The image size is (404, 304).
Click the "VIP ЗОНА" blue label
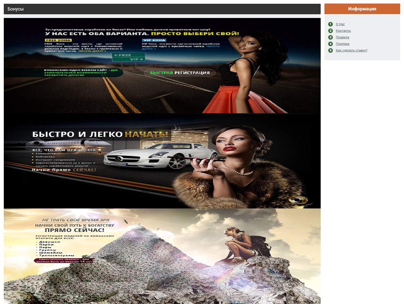pyautogui.click(x=154, y=40)
